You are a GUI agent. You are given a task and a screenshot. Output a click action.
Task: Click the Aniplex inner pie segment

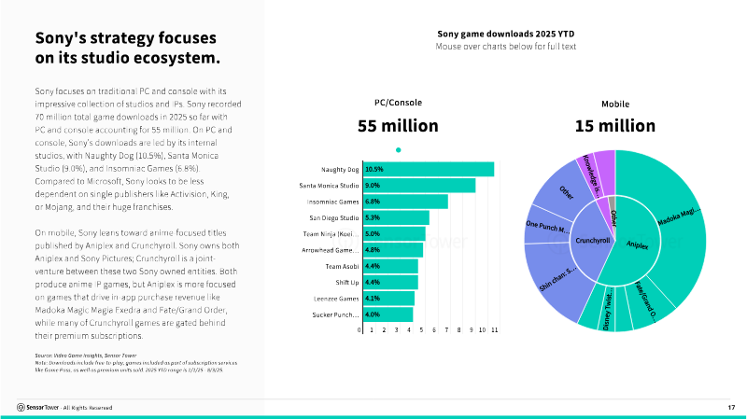point(636,247)
